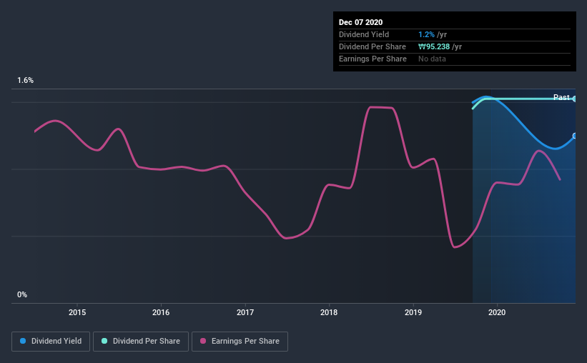The image size is (587, 363).
Task: Select the 2016 x-axis label
Action: [161, 312]
